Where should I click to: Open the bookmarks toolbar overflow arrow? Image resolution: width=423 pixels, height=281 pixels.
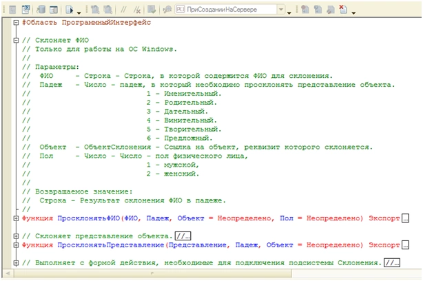coord(353,12)
